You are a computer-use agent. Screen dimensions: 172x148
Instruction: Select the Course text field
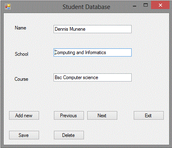[93, 77]
